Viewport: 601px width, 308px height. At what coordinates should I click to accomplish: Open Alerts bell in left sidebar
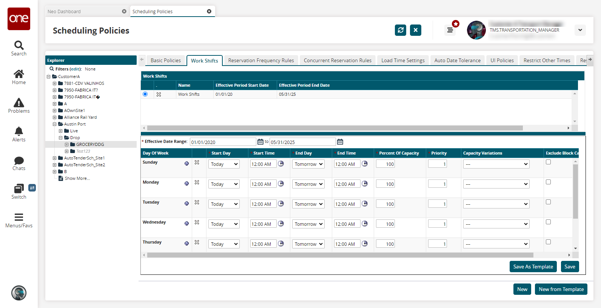pos(19,131)
